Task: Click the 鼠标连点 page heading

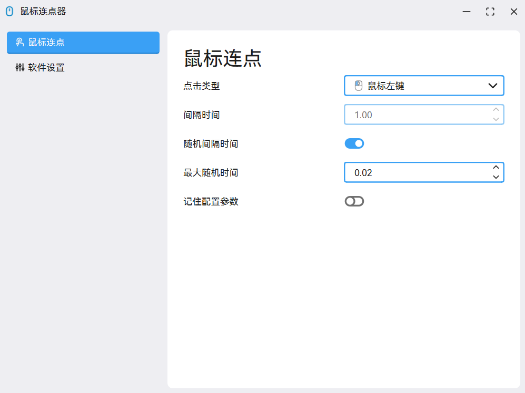Action: point(223,58)
